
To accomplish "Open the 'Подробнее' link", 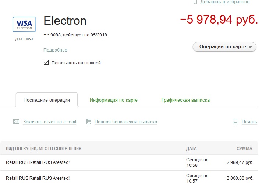I will [55, 50].
